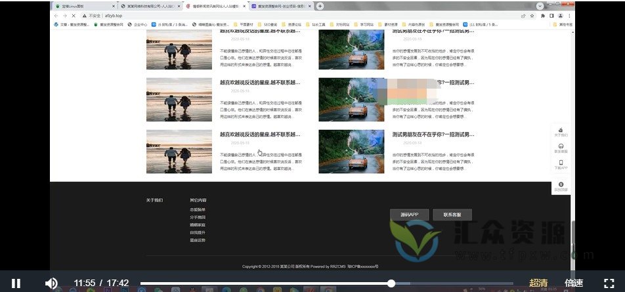This screenshot has width=625, height=292.
Task: Close the 情感新闻资讯类网站 tab
Action: tap(244, 7)
